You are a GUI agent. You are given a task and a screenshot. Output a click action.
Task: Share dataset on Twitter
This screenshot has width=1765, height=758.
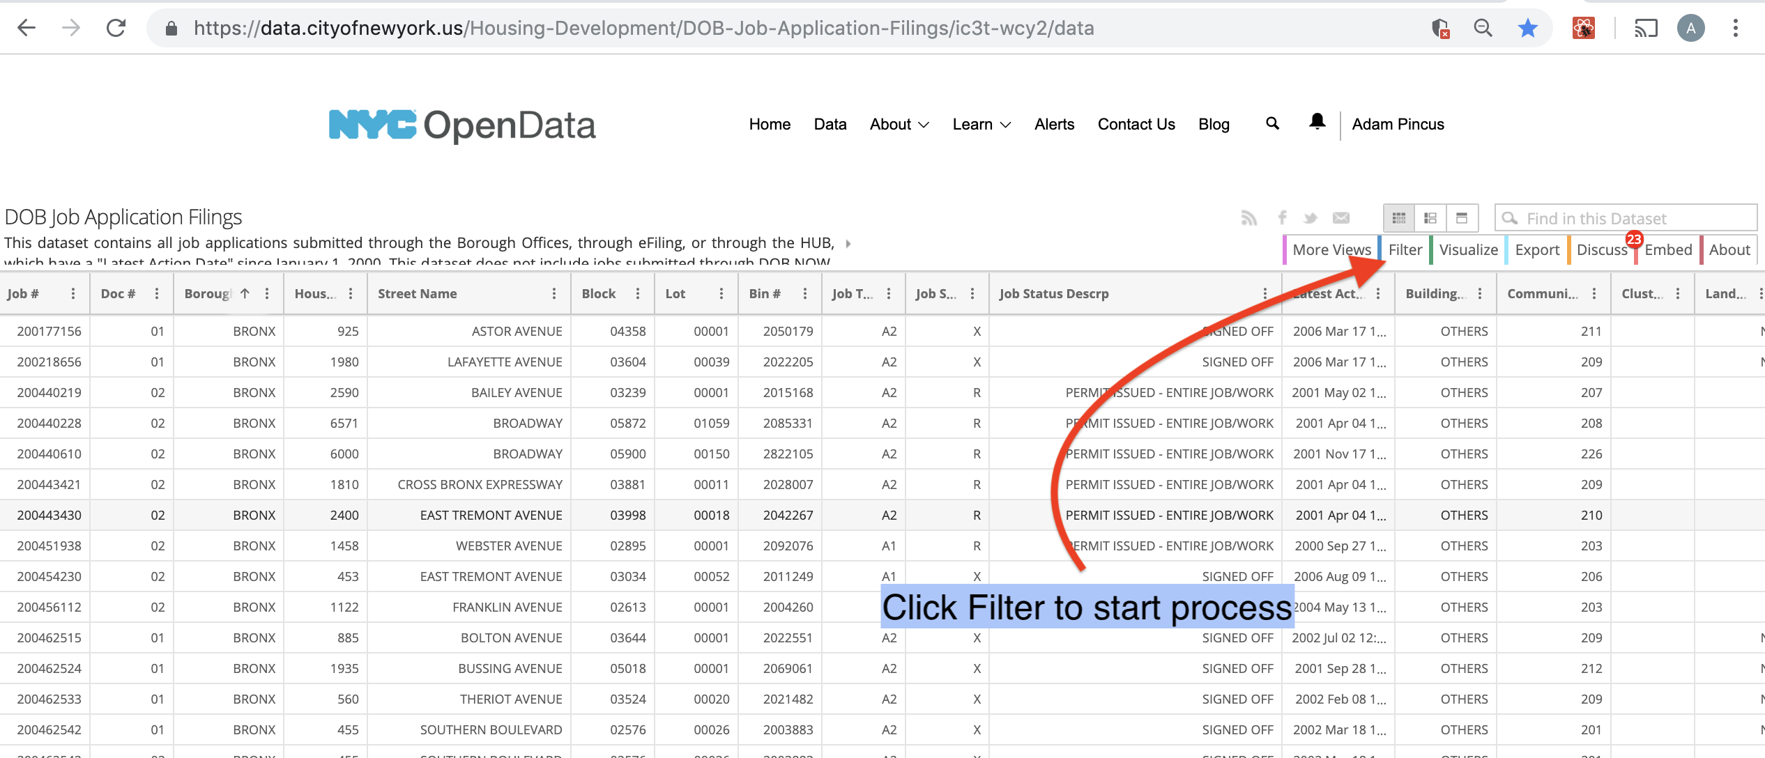tap(1311, 219)
